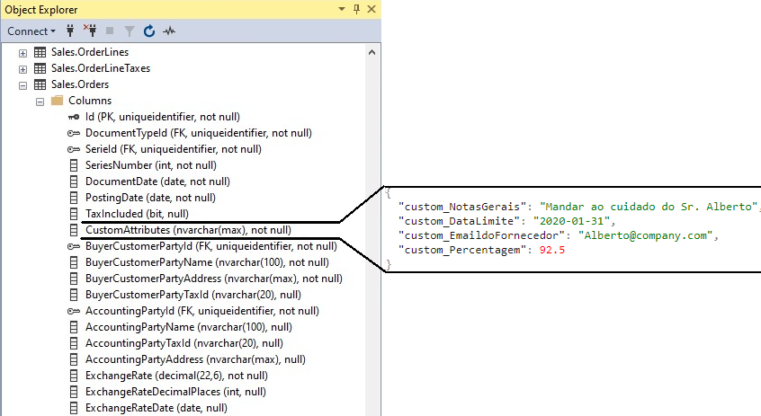Select the AccountingPartyName column
This screenshot has height=416, width=761.
coord(189,327)
